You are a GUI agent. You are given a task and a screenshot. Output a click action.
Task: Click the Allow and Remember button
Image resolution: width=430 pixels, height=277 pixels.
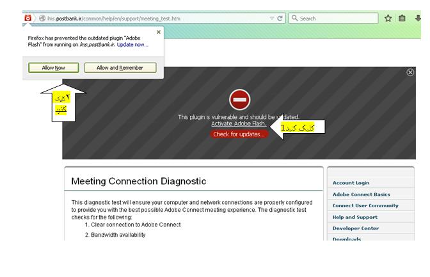(121, 67)
